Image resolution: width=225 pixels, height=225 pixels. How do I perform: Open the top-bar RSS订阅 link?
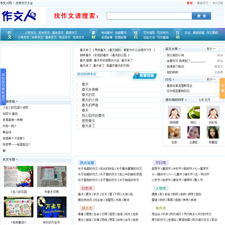[217, 3]
